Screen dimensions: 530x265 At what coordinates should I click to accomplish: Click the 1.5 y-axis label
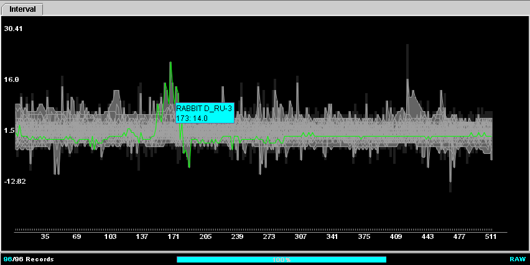9,130
